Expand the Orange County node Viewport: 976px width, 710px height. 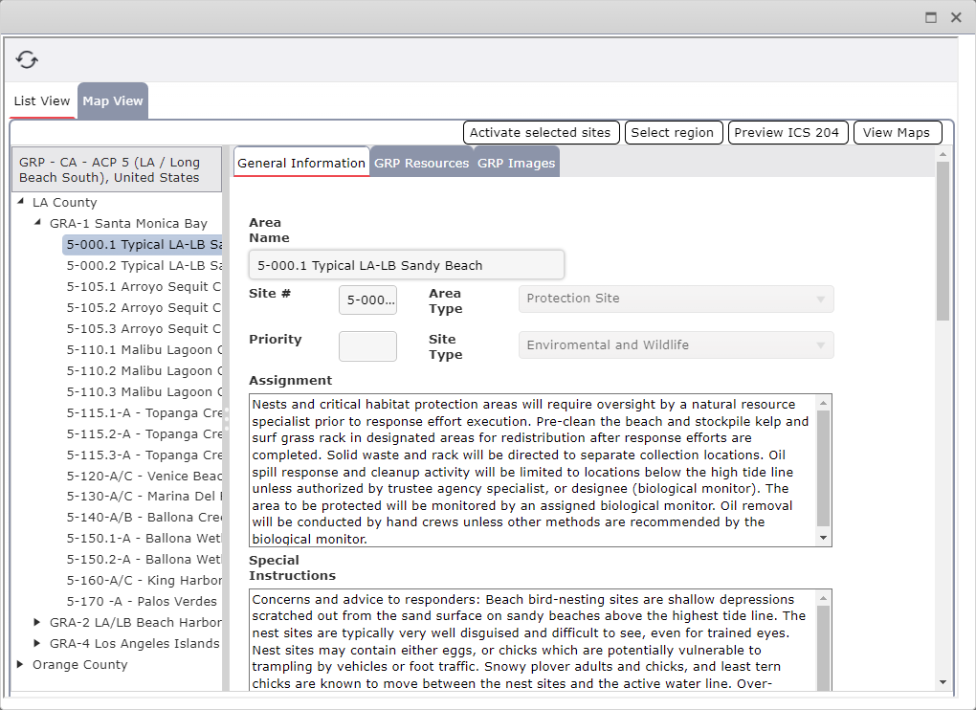[x=19, y=664]
